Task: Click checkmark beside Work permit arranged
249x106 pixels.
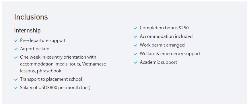Action: tap(136, 45)
